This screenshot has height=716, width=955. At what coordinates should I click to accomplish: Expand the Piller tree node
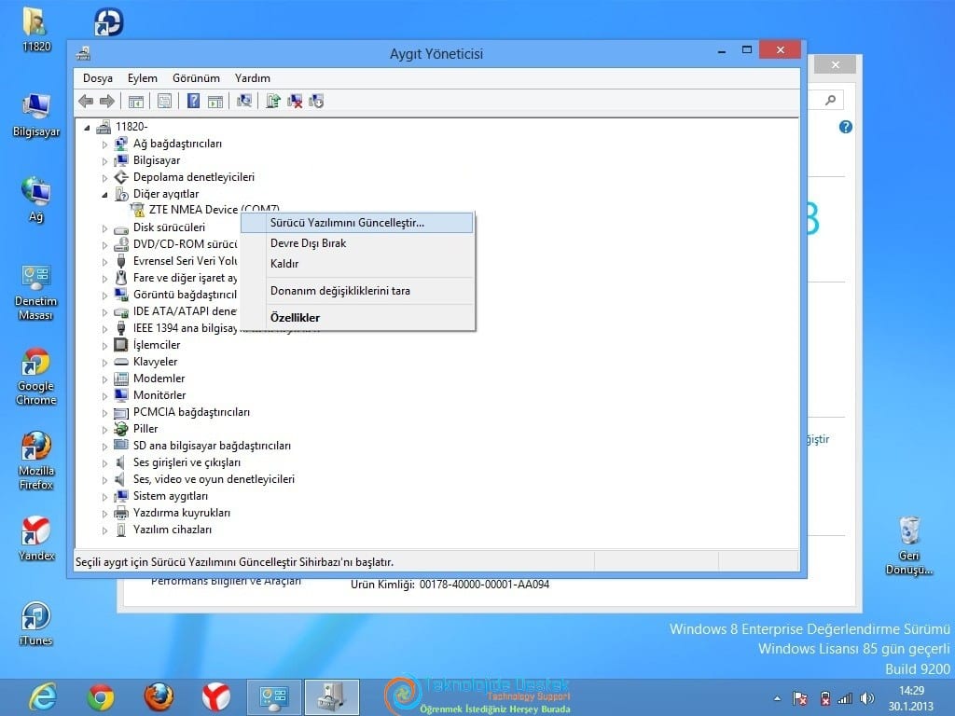tap(104, 430)
